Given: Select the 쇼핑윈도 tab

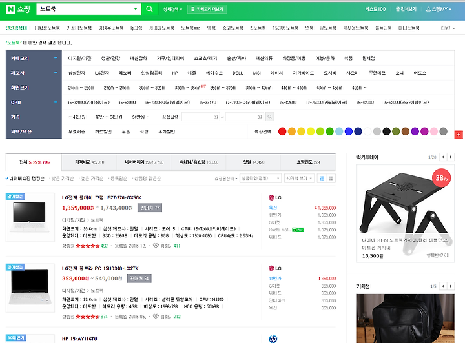Looking at the screenshot, I should (308, 162).
